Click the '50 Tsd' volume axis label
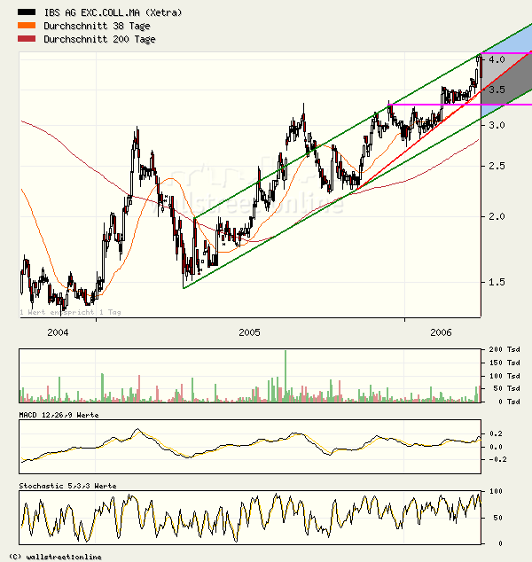Screen dimensions: 532x562 coord(506,388)
